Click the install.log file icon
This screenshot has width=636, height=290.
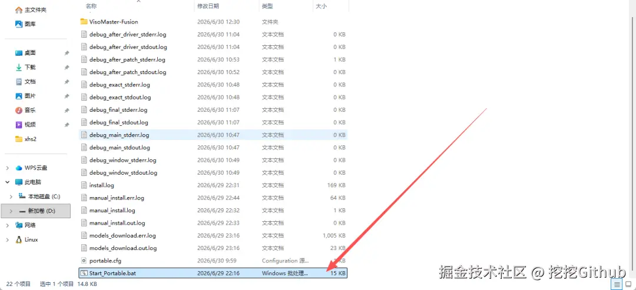[84, 185]
